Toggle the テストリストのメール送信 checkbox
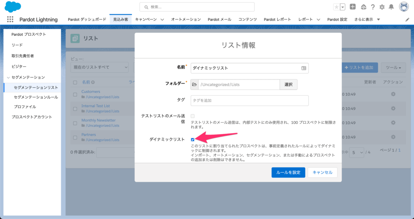 click(x=192, y=116)
